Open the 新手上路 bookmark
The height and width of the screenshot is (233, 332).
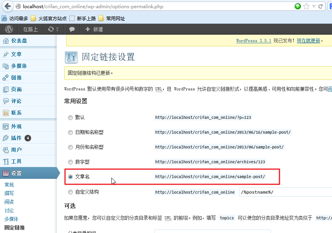tap(83, 18)
